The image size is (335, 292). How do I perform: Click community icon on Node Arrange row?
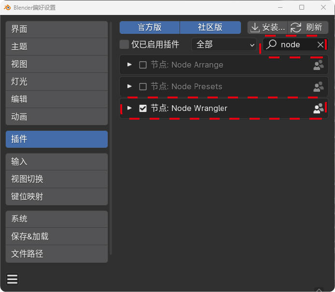(318, 65)
